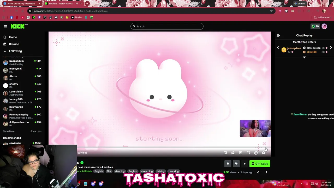
Task: Click the cast or clip icon in player
Action: (233, 153)
